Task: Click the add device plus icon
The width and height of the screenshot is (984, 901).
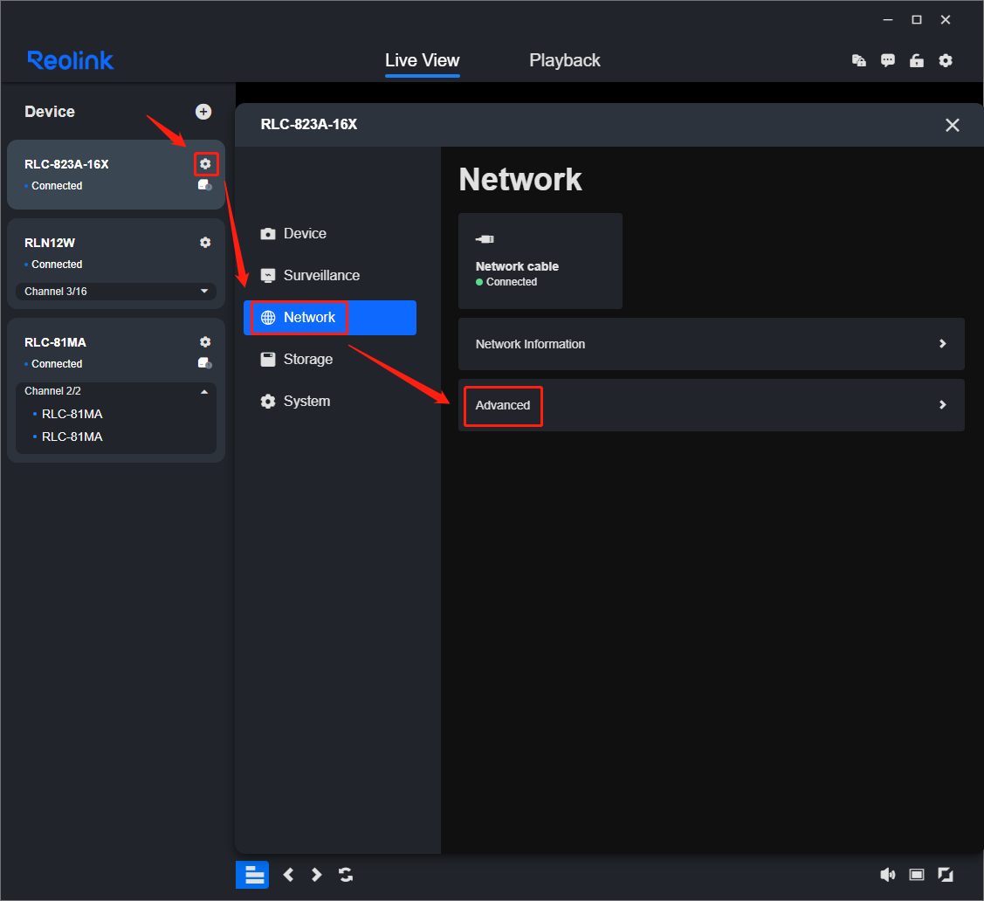Action: coord(203,112)
